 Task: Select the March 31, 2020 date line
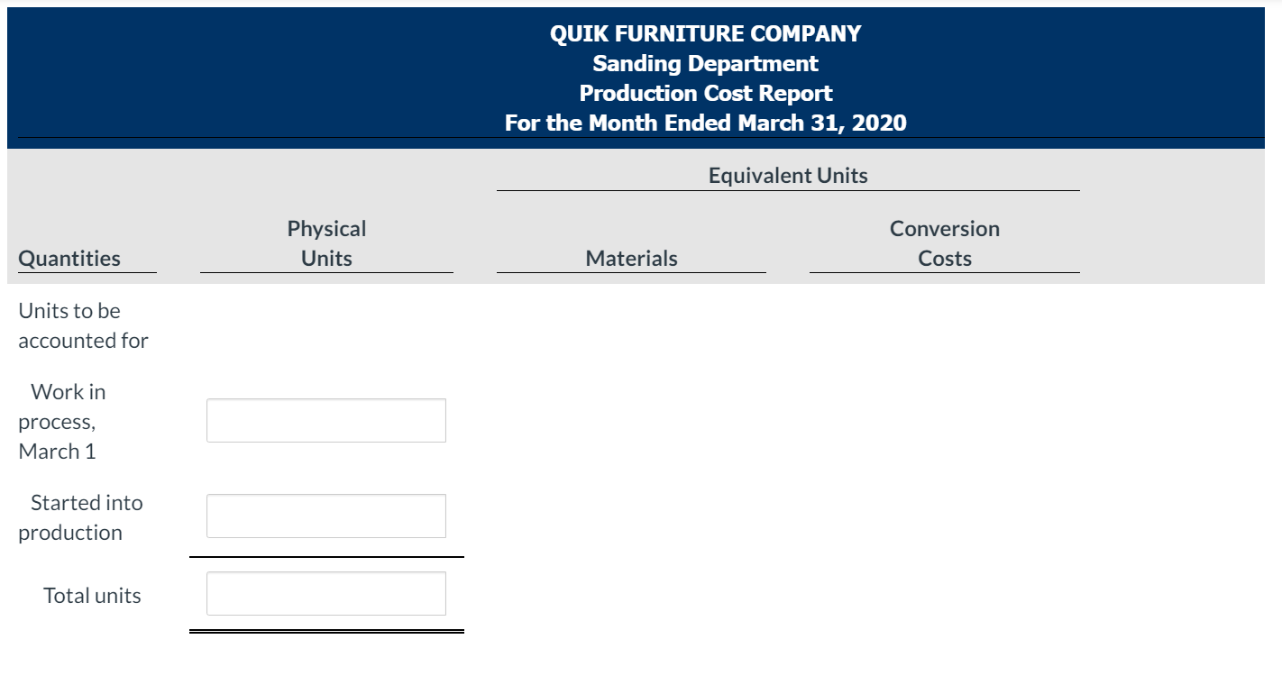(x=704, y=123)
